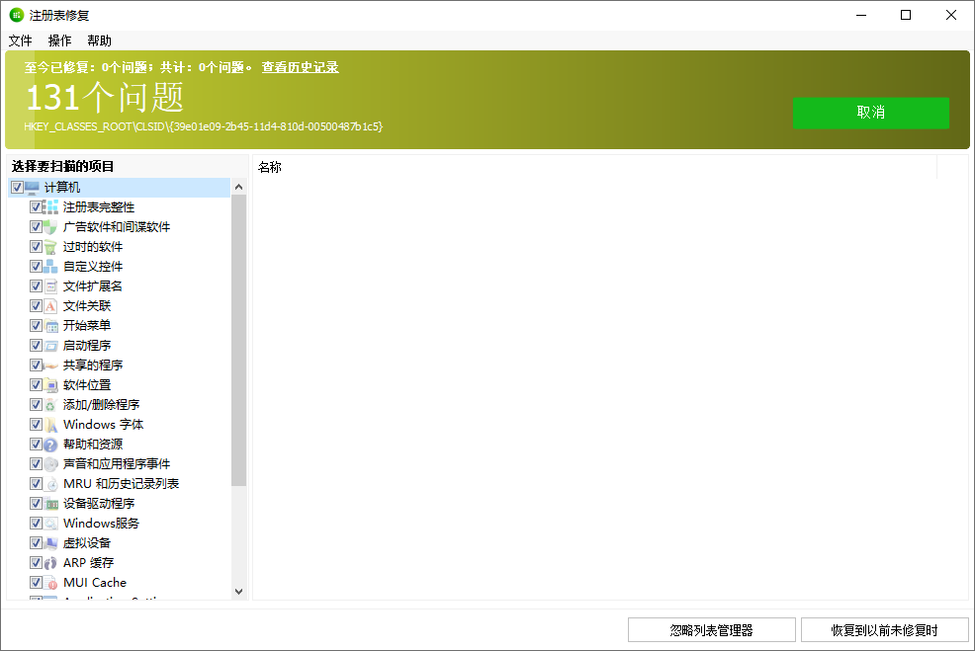Open the 操作 menu

(x=59, y=41)
